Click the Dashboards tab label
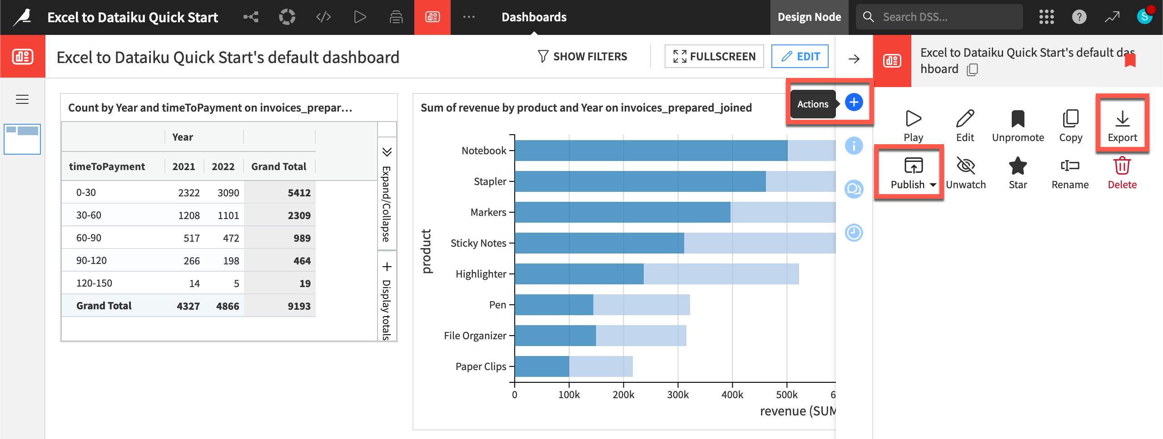Viewport: 1163px width, 439px height. [x=534, y=17]
